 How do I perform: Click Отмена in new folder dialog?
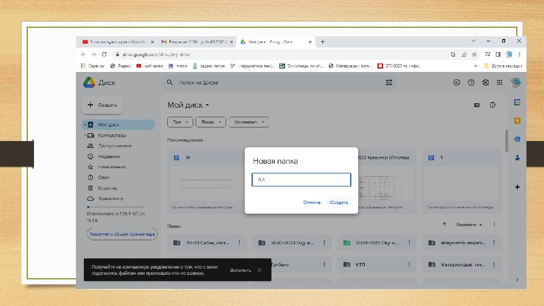pos(312,202)
